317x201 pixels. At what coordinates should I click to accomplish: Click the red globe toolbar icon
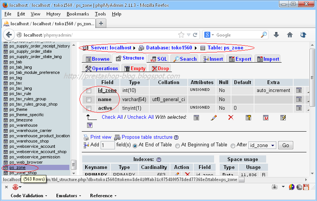[x=15, y=187]
